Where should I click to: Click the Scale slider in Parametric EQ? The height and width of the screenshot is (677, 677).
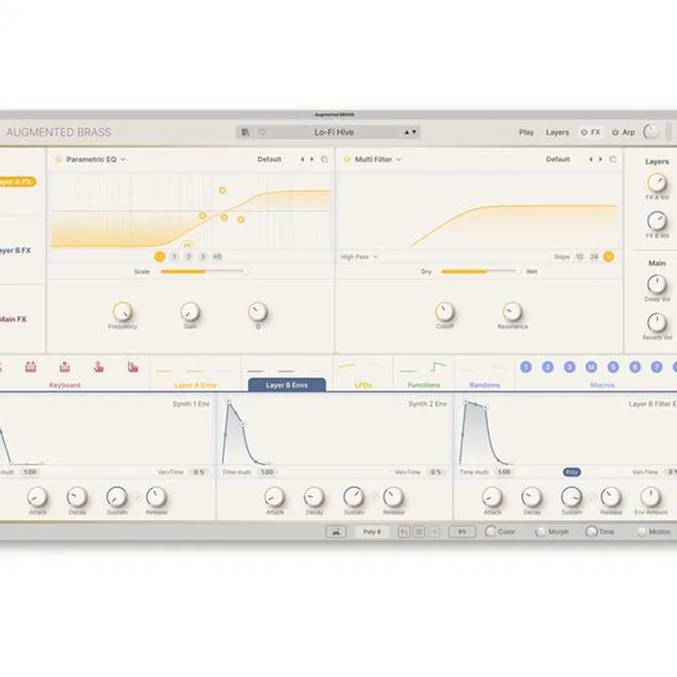point(204,272)
